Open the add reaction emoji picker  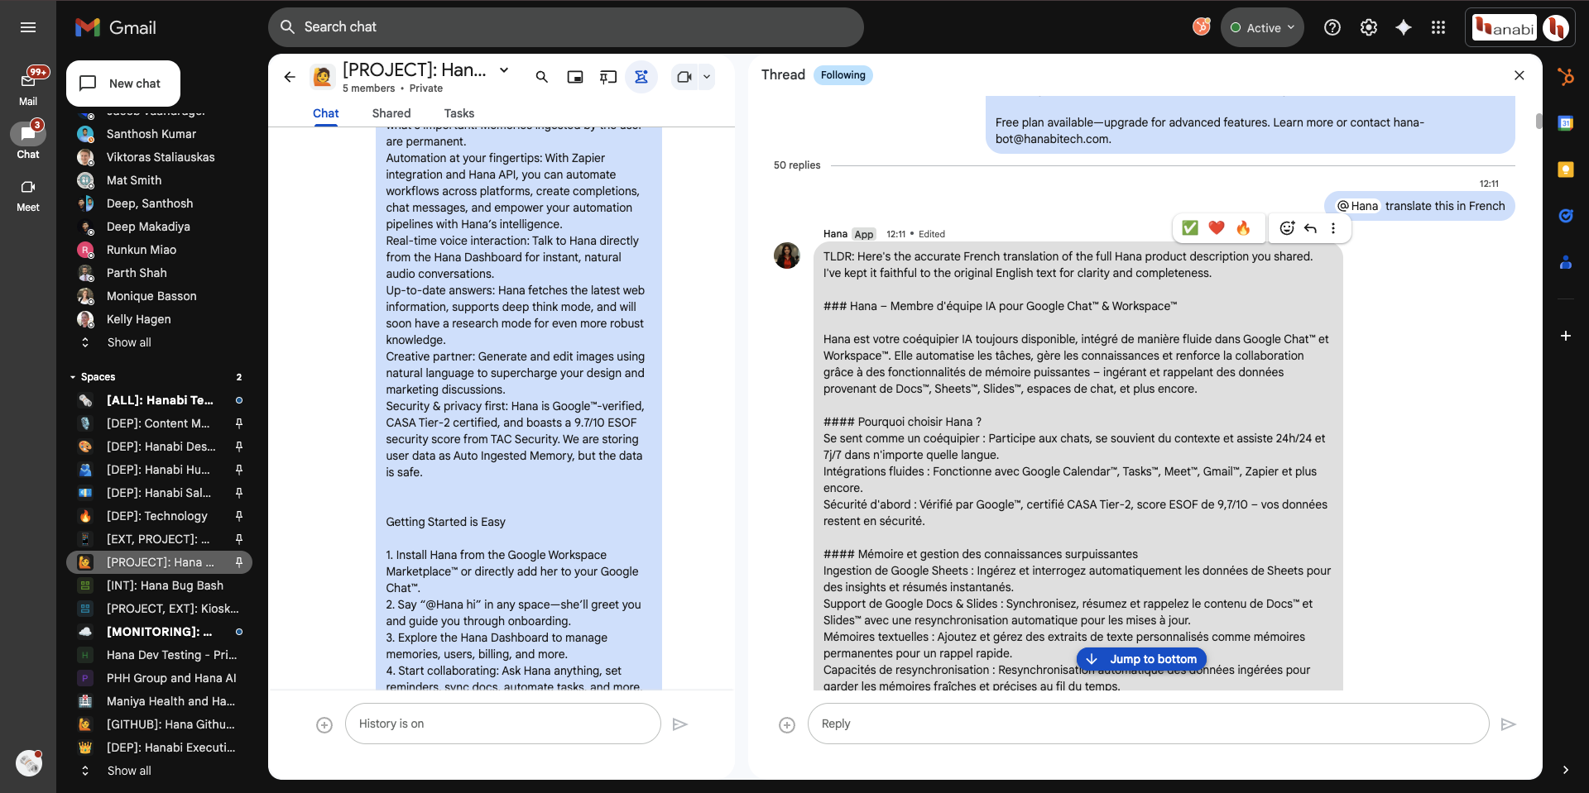(x=1287, y=228)
